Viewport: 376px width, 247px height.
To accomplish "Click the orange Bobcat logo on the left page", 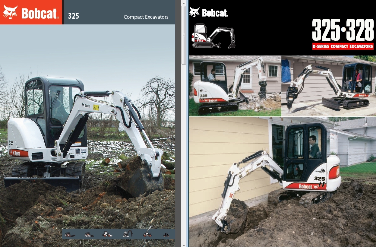I will (x=31, y=12).
